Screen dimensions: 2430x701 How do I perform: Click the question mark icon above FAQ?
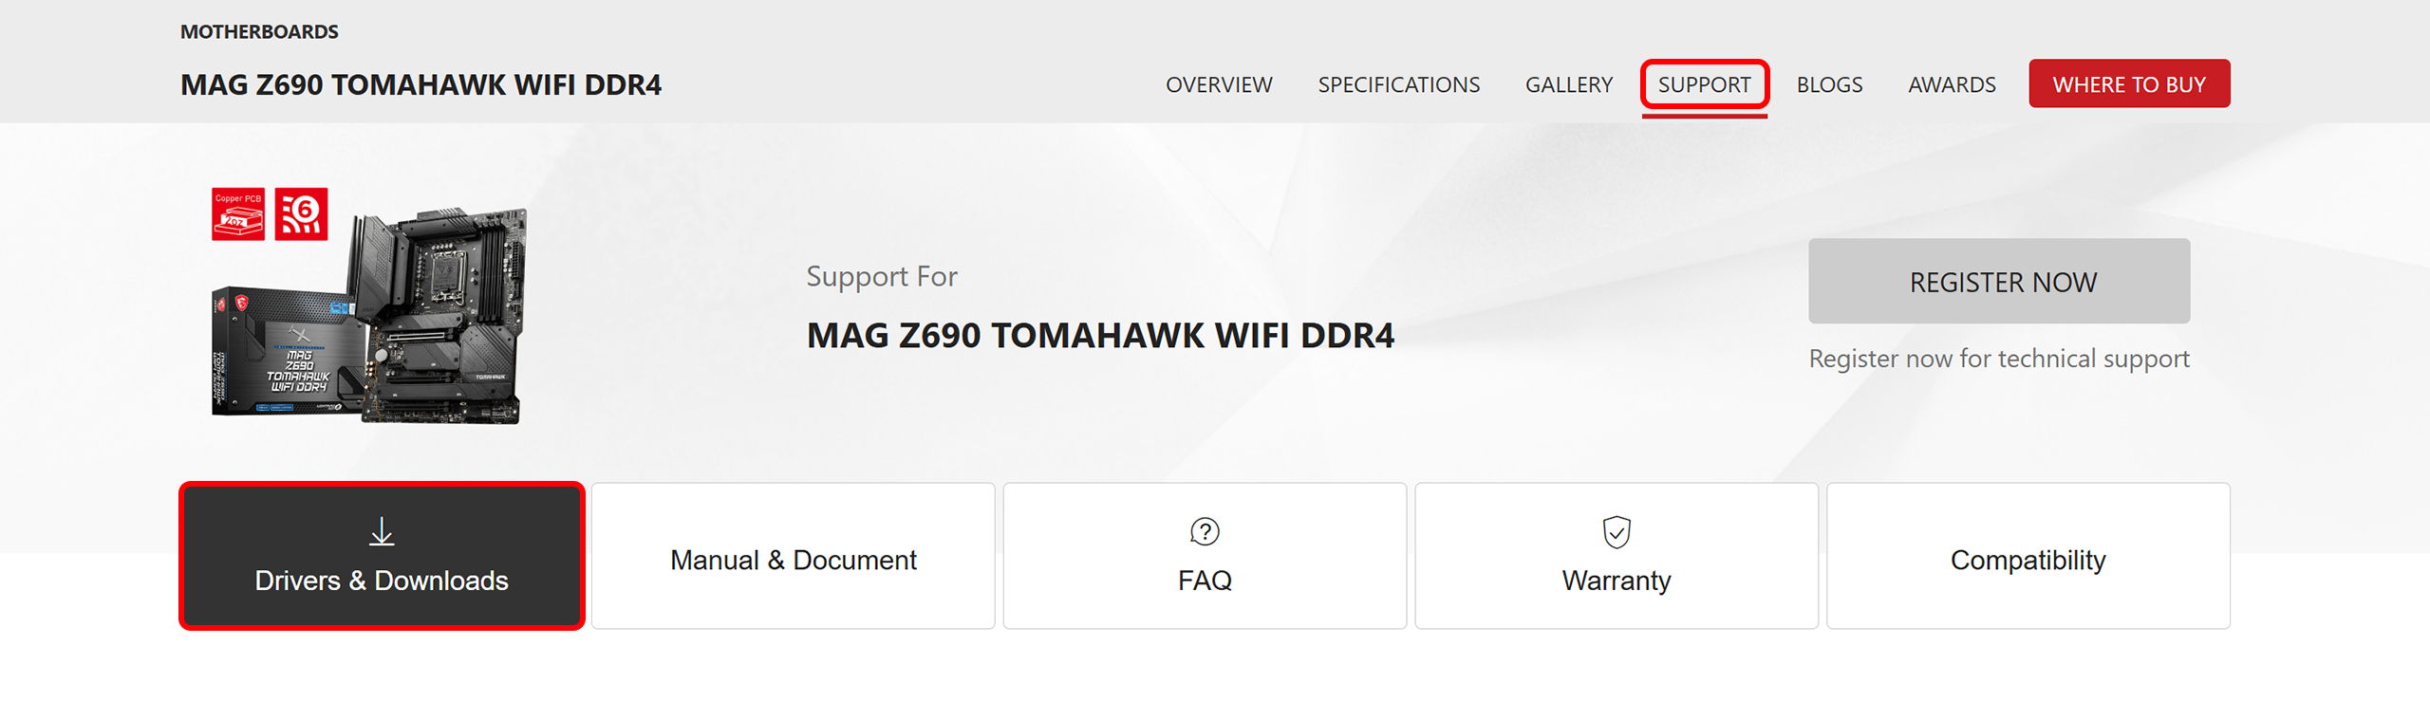pyautogui.click(x=1205, y=531)
